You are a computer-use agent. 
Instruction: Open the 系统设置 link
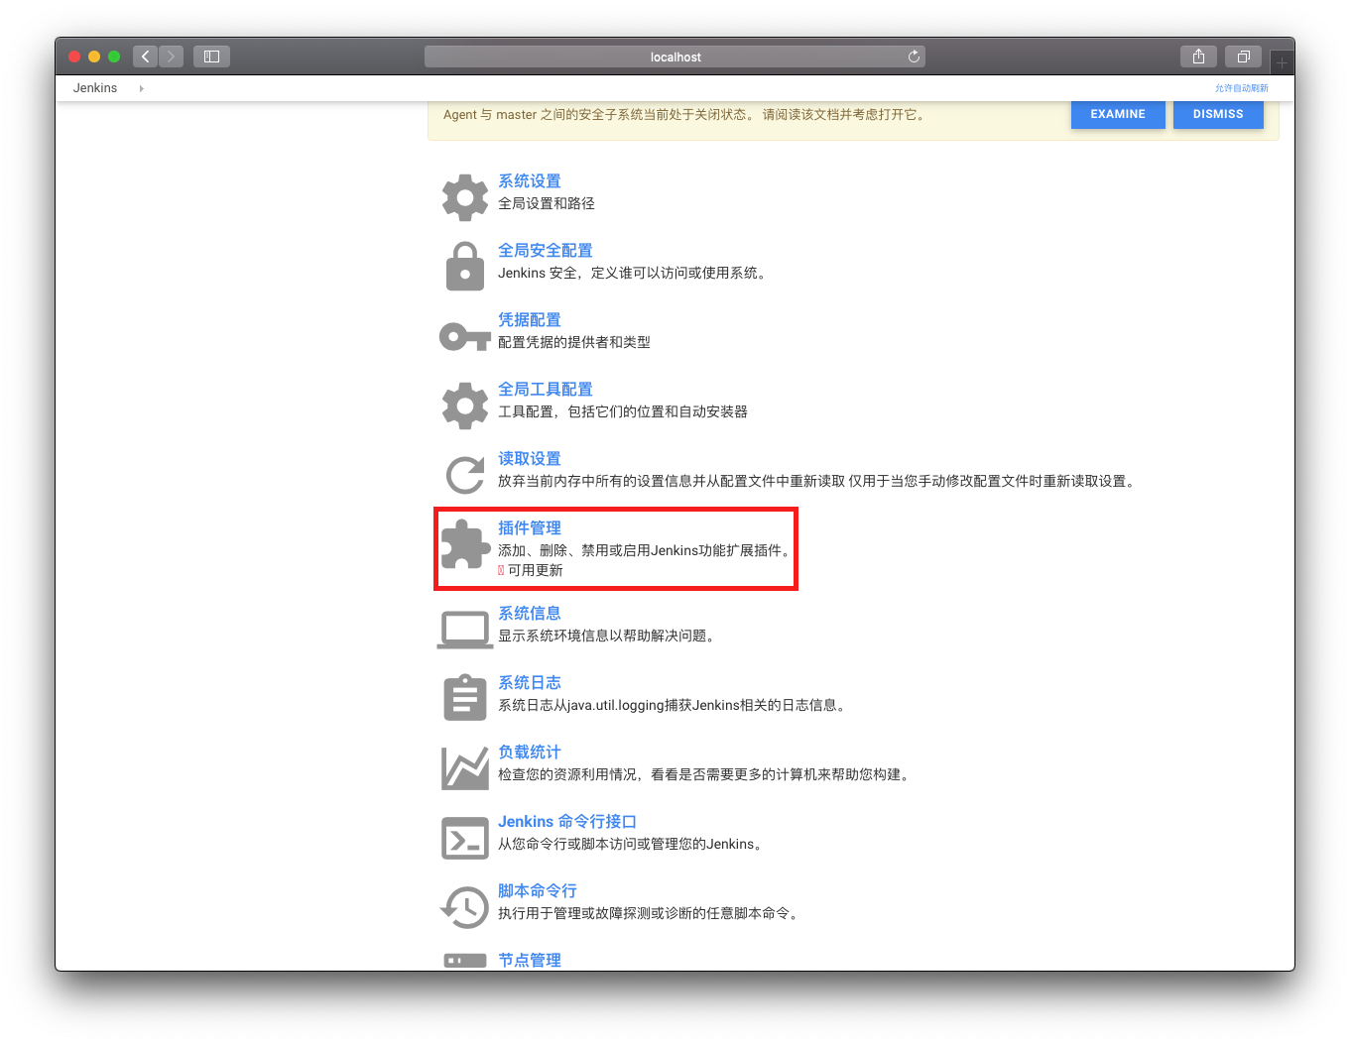click(530, 180)
